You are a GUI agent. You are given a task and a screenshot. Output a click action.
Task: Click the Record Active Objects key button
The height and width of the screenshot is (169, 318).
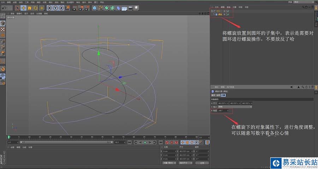pyautogui.click(x=167, y=143)
